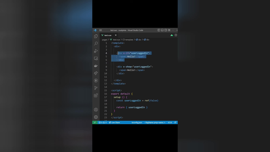Start Live Share from status bar
The height and width of the screenshot is (152, 270).
coord(114,122)
